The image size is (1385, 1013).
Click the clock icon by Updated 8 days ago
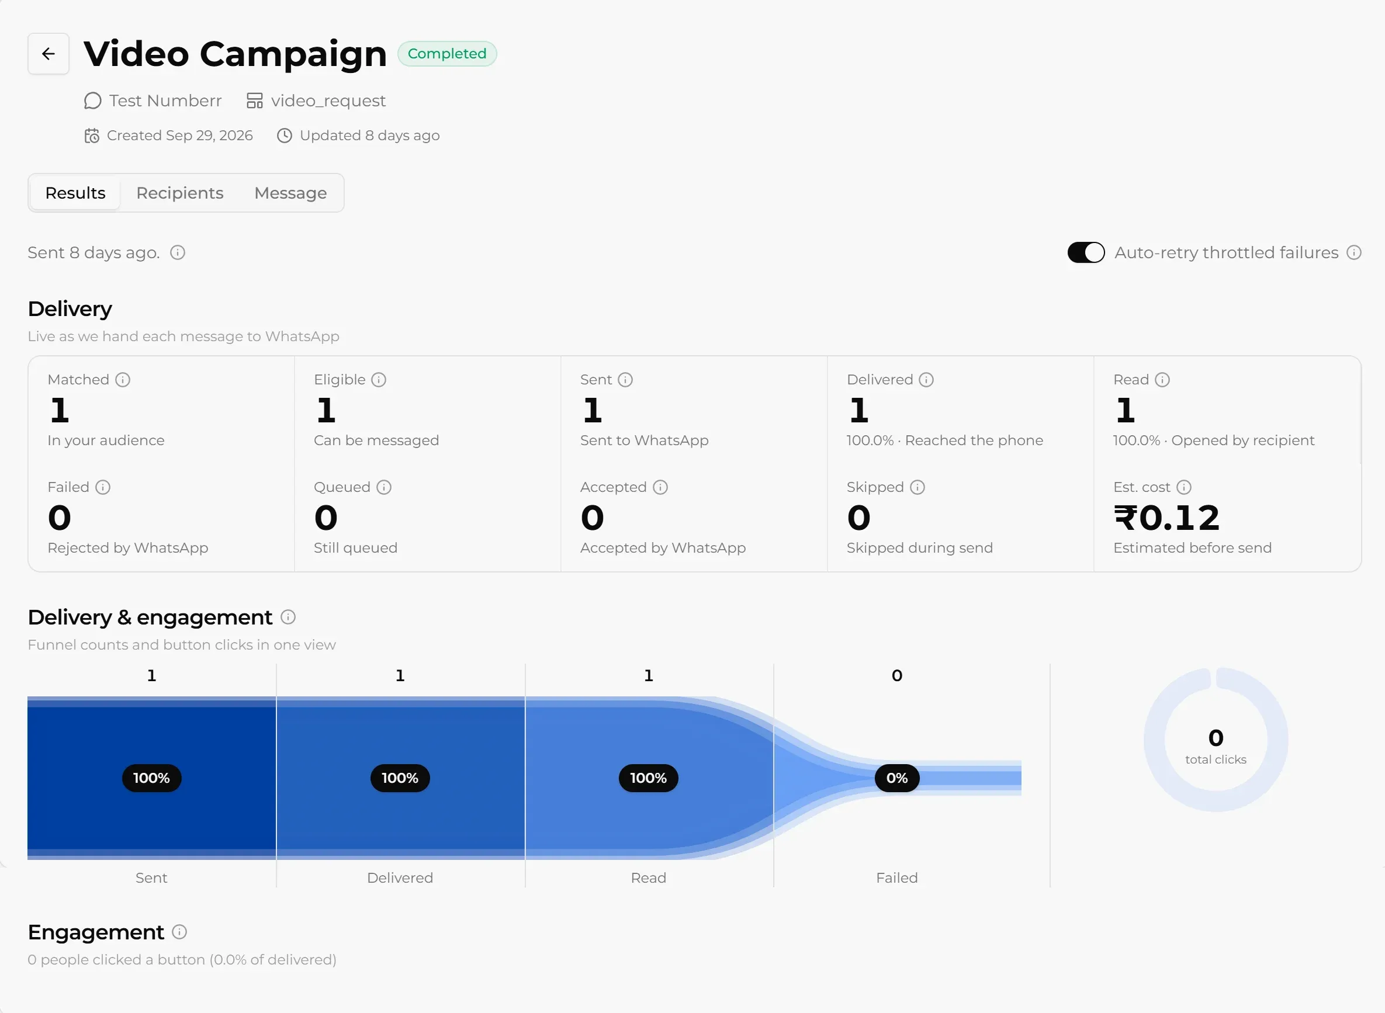285,136
